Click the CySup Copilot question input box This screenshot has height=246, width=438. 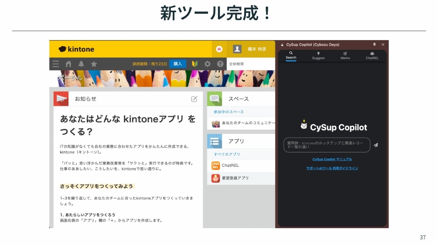click(x=327, y=145)
